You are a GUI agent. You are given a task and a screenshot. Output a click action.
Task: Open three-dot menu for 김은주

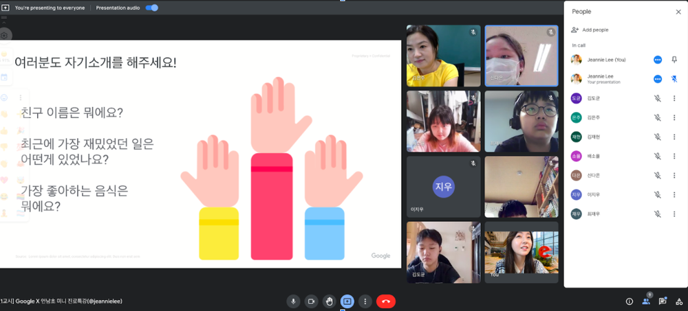coord(674,117)
